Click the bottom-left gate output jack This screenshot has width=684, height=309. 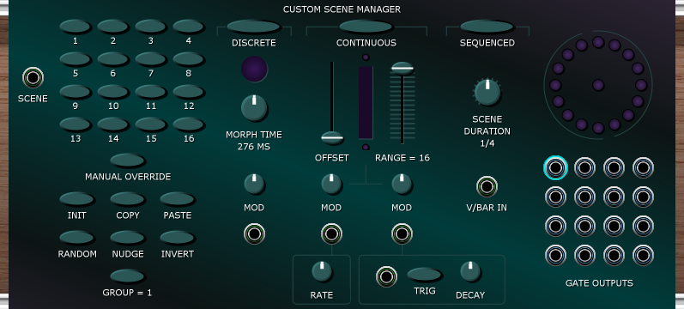tap(556, 255)
